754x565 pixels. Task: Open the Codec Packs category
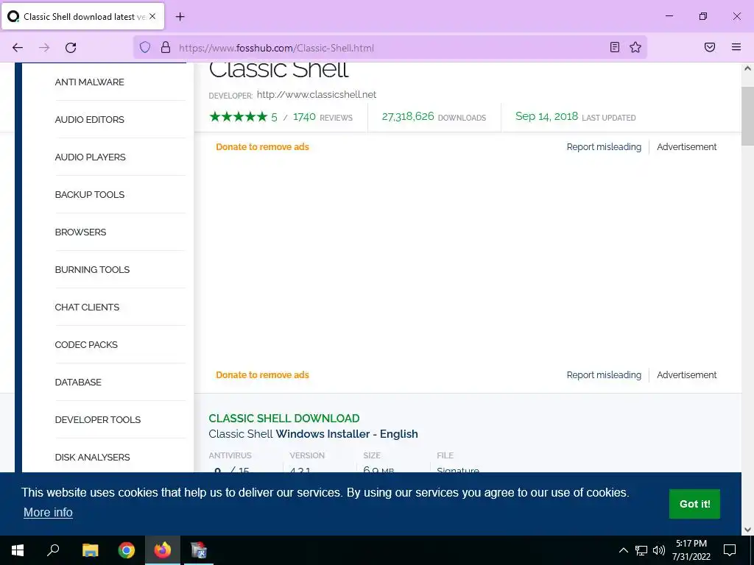(x=86, y=344)
